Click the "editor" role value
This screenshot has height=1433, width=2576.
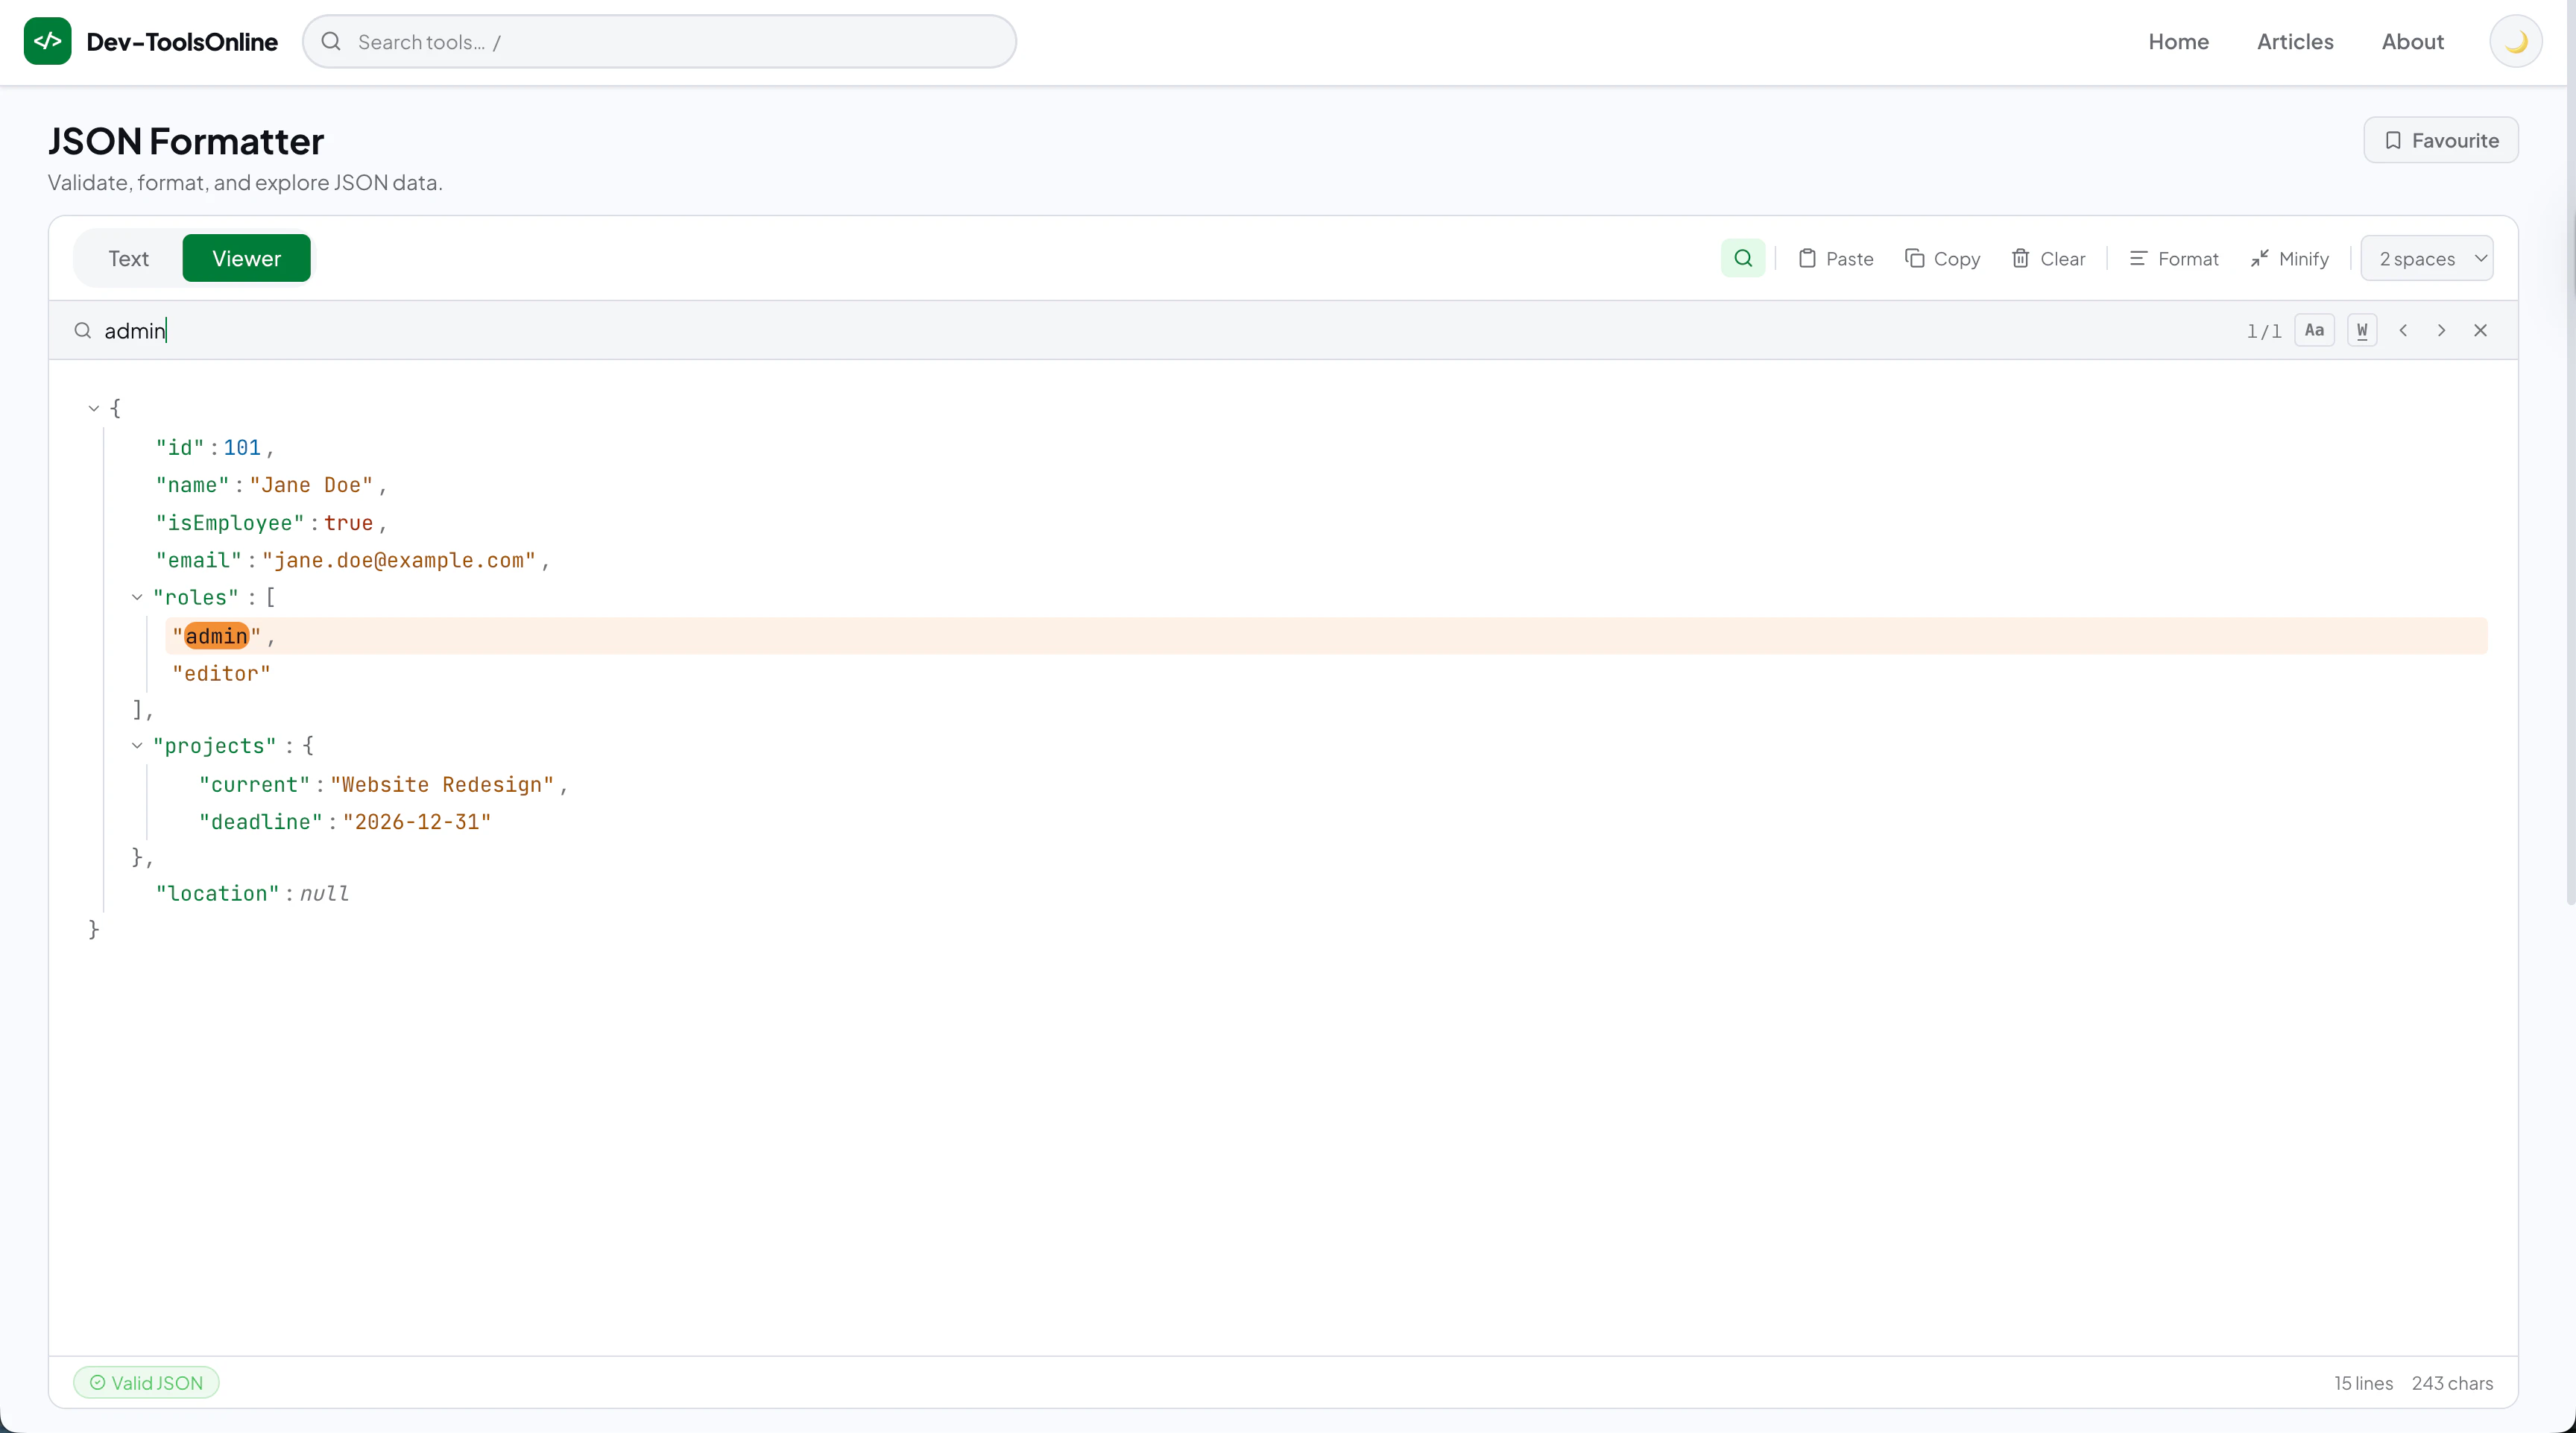click(x=221, y=674)
